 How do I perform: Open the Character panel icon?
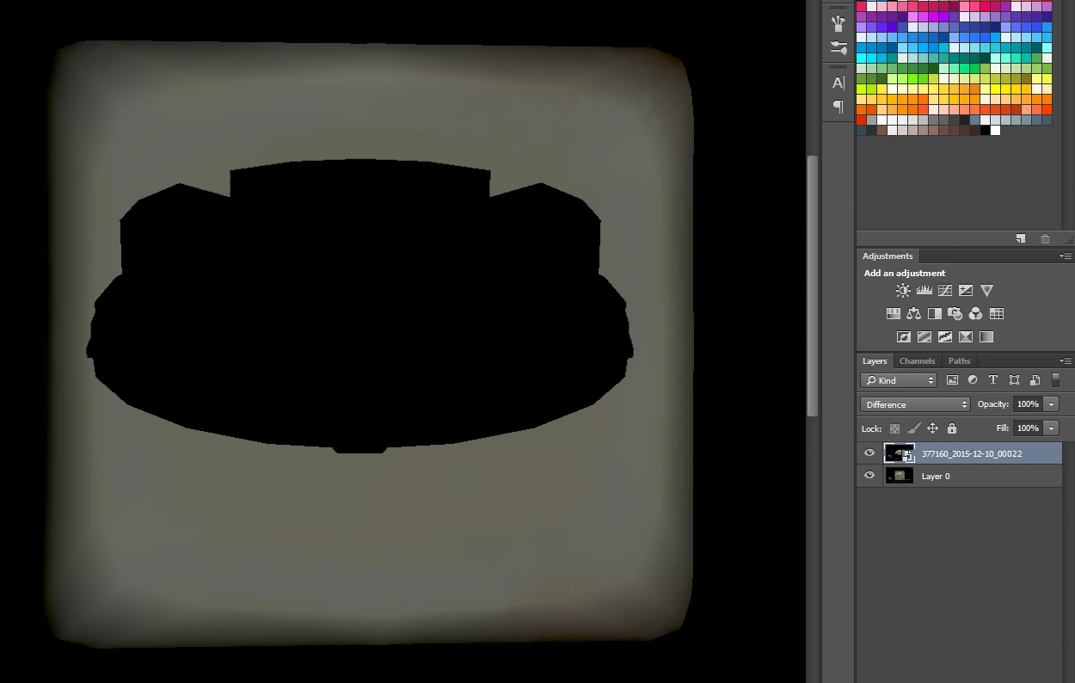(838, 83)
